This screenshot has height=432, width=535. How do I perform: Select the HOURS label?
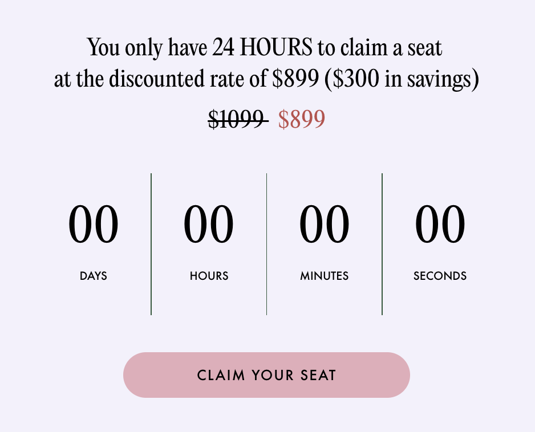point(209,276)
